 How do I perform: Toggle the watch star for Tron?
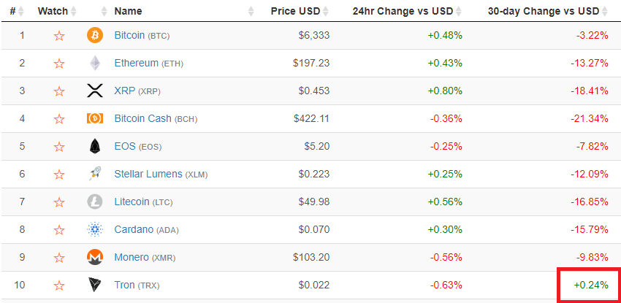coord(59,285)
